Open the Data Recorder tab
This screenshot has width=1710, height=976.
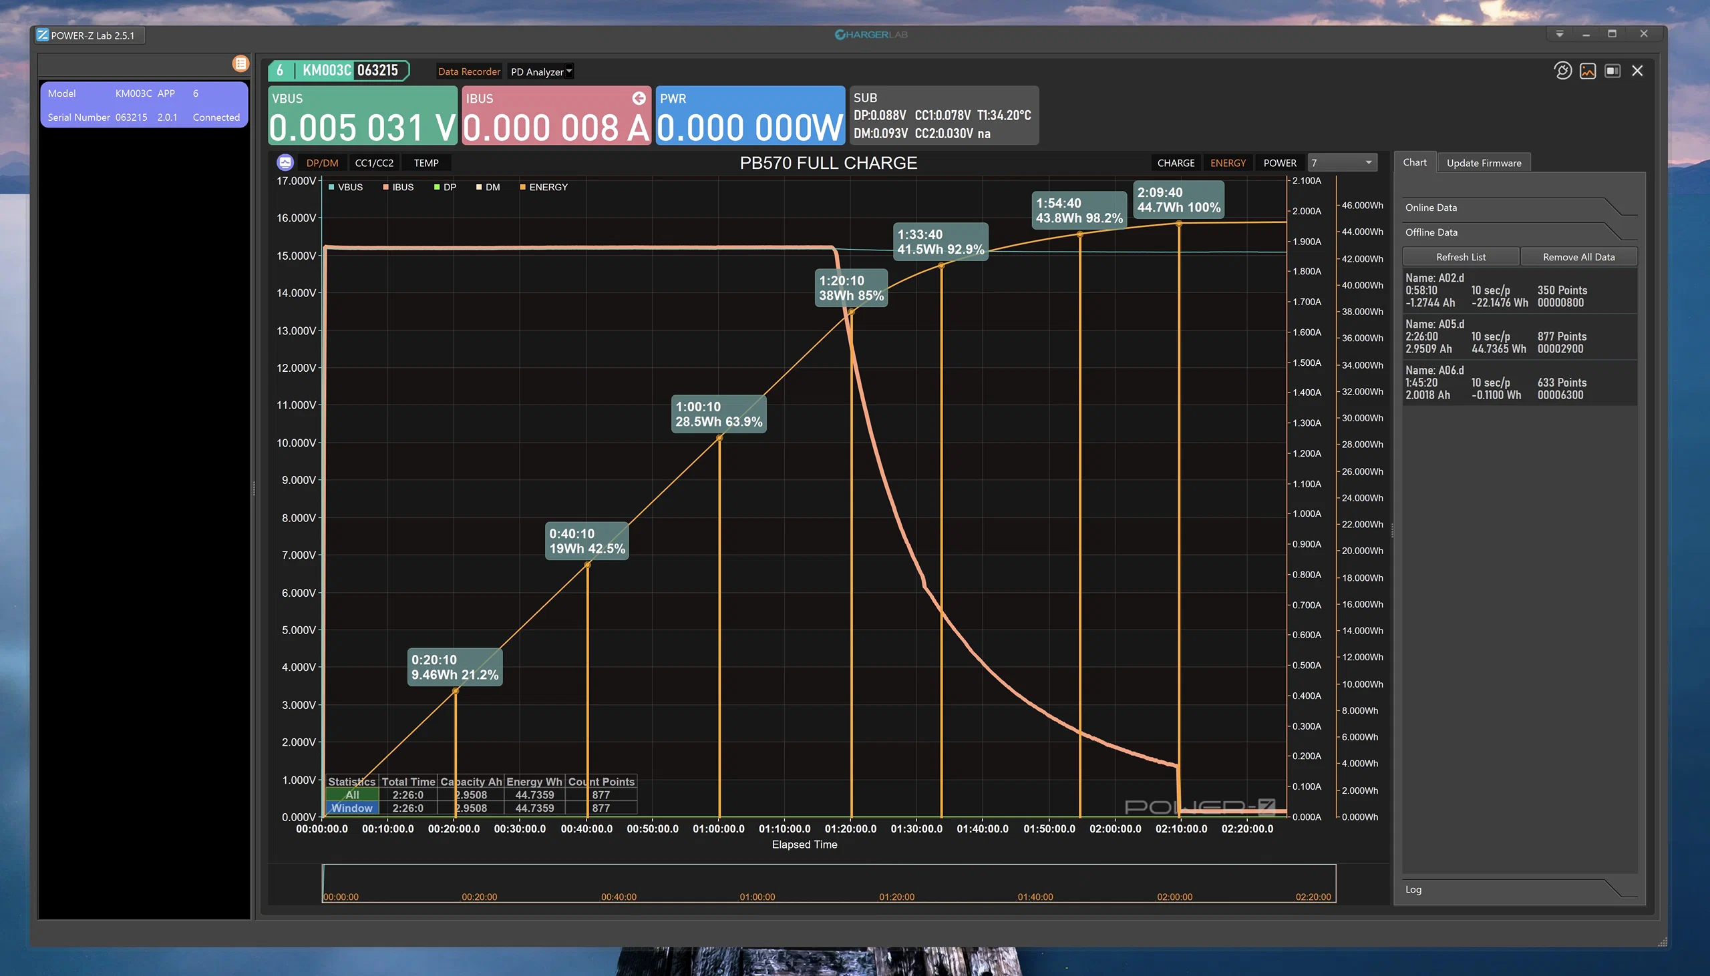469,71
